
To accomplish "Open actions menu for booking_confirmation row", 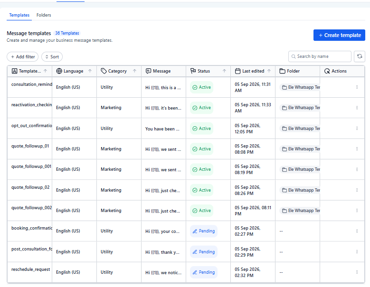I will (357, 231).
